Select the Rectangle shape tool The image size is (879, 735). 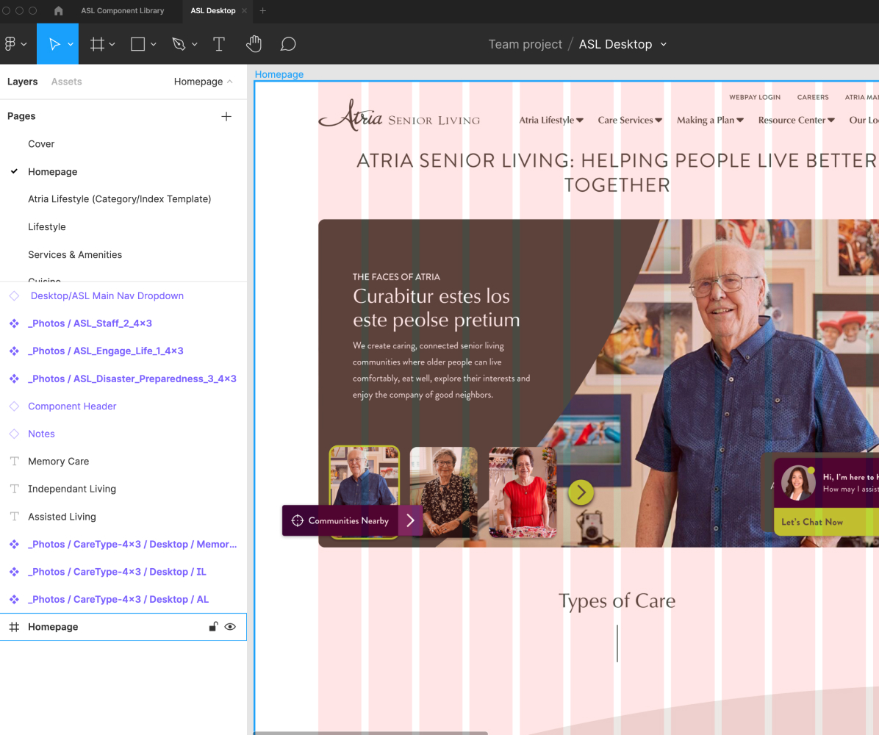[x=138, y=43]
